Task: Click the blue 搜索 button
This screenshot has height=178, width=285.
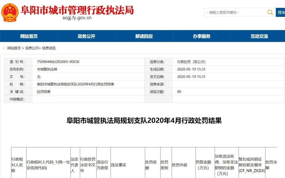Action: (281, 12)
